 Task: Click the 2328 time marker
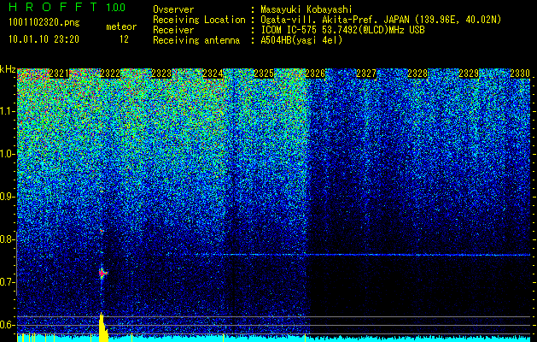click(417, 74)
